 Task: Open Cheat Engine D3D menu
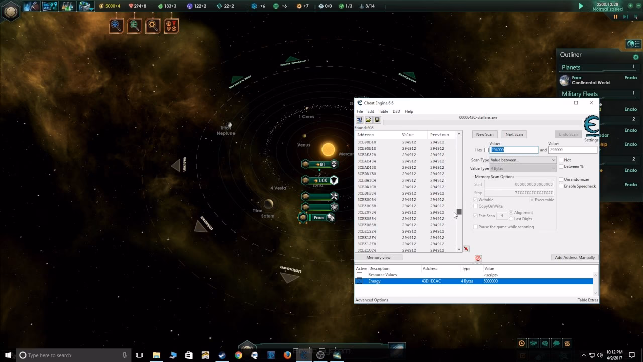(x=396, y=111)
